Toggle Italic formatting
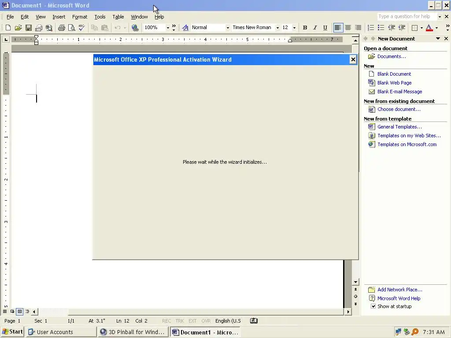This screenshot has height=338, width=451. (315, 28)
